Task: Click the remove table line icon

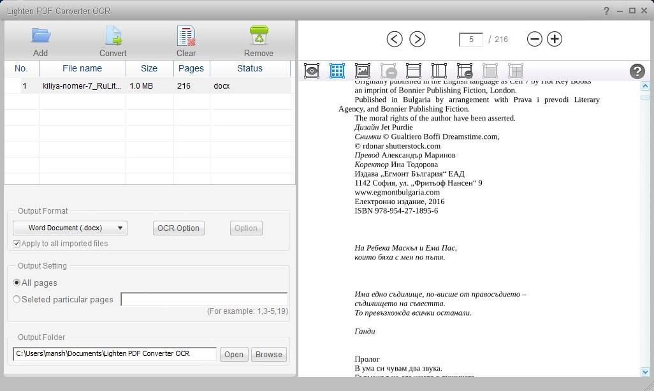Action: click(465, 71)
